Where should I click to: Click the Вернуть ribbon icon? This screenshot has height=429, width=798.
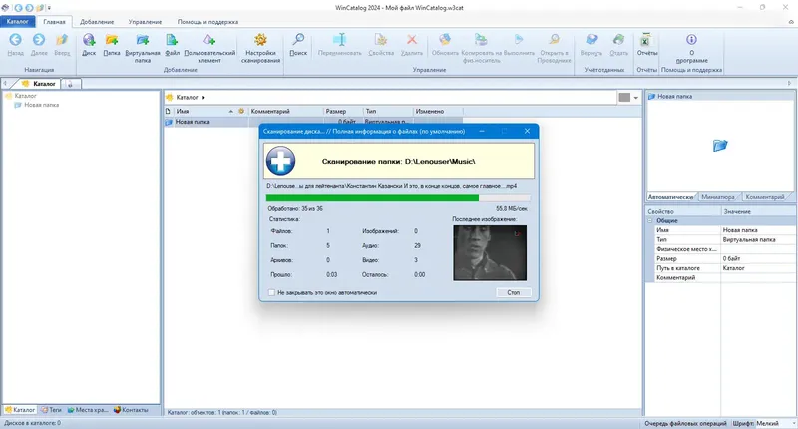coord(592,40)
